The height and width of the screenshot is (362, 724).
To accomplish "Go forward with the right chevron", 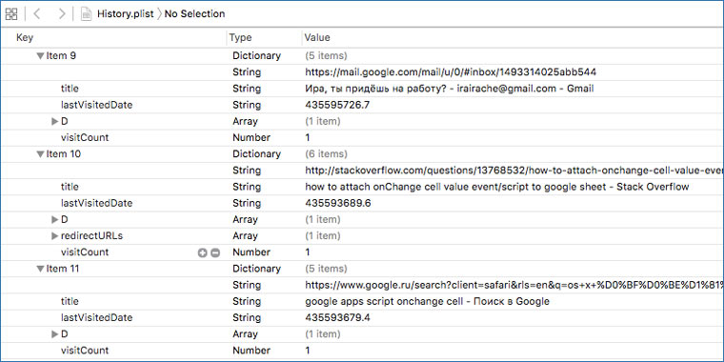I will coord(61,14).
